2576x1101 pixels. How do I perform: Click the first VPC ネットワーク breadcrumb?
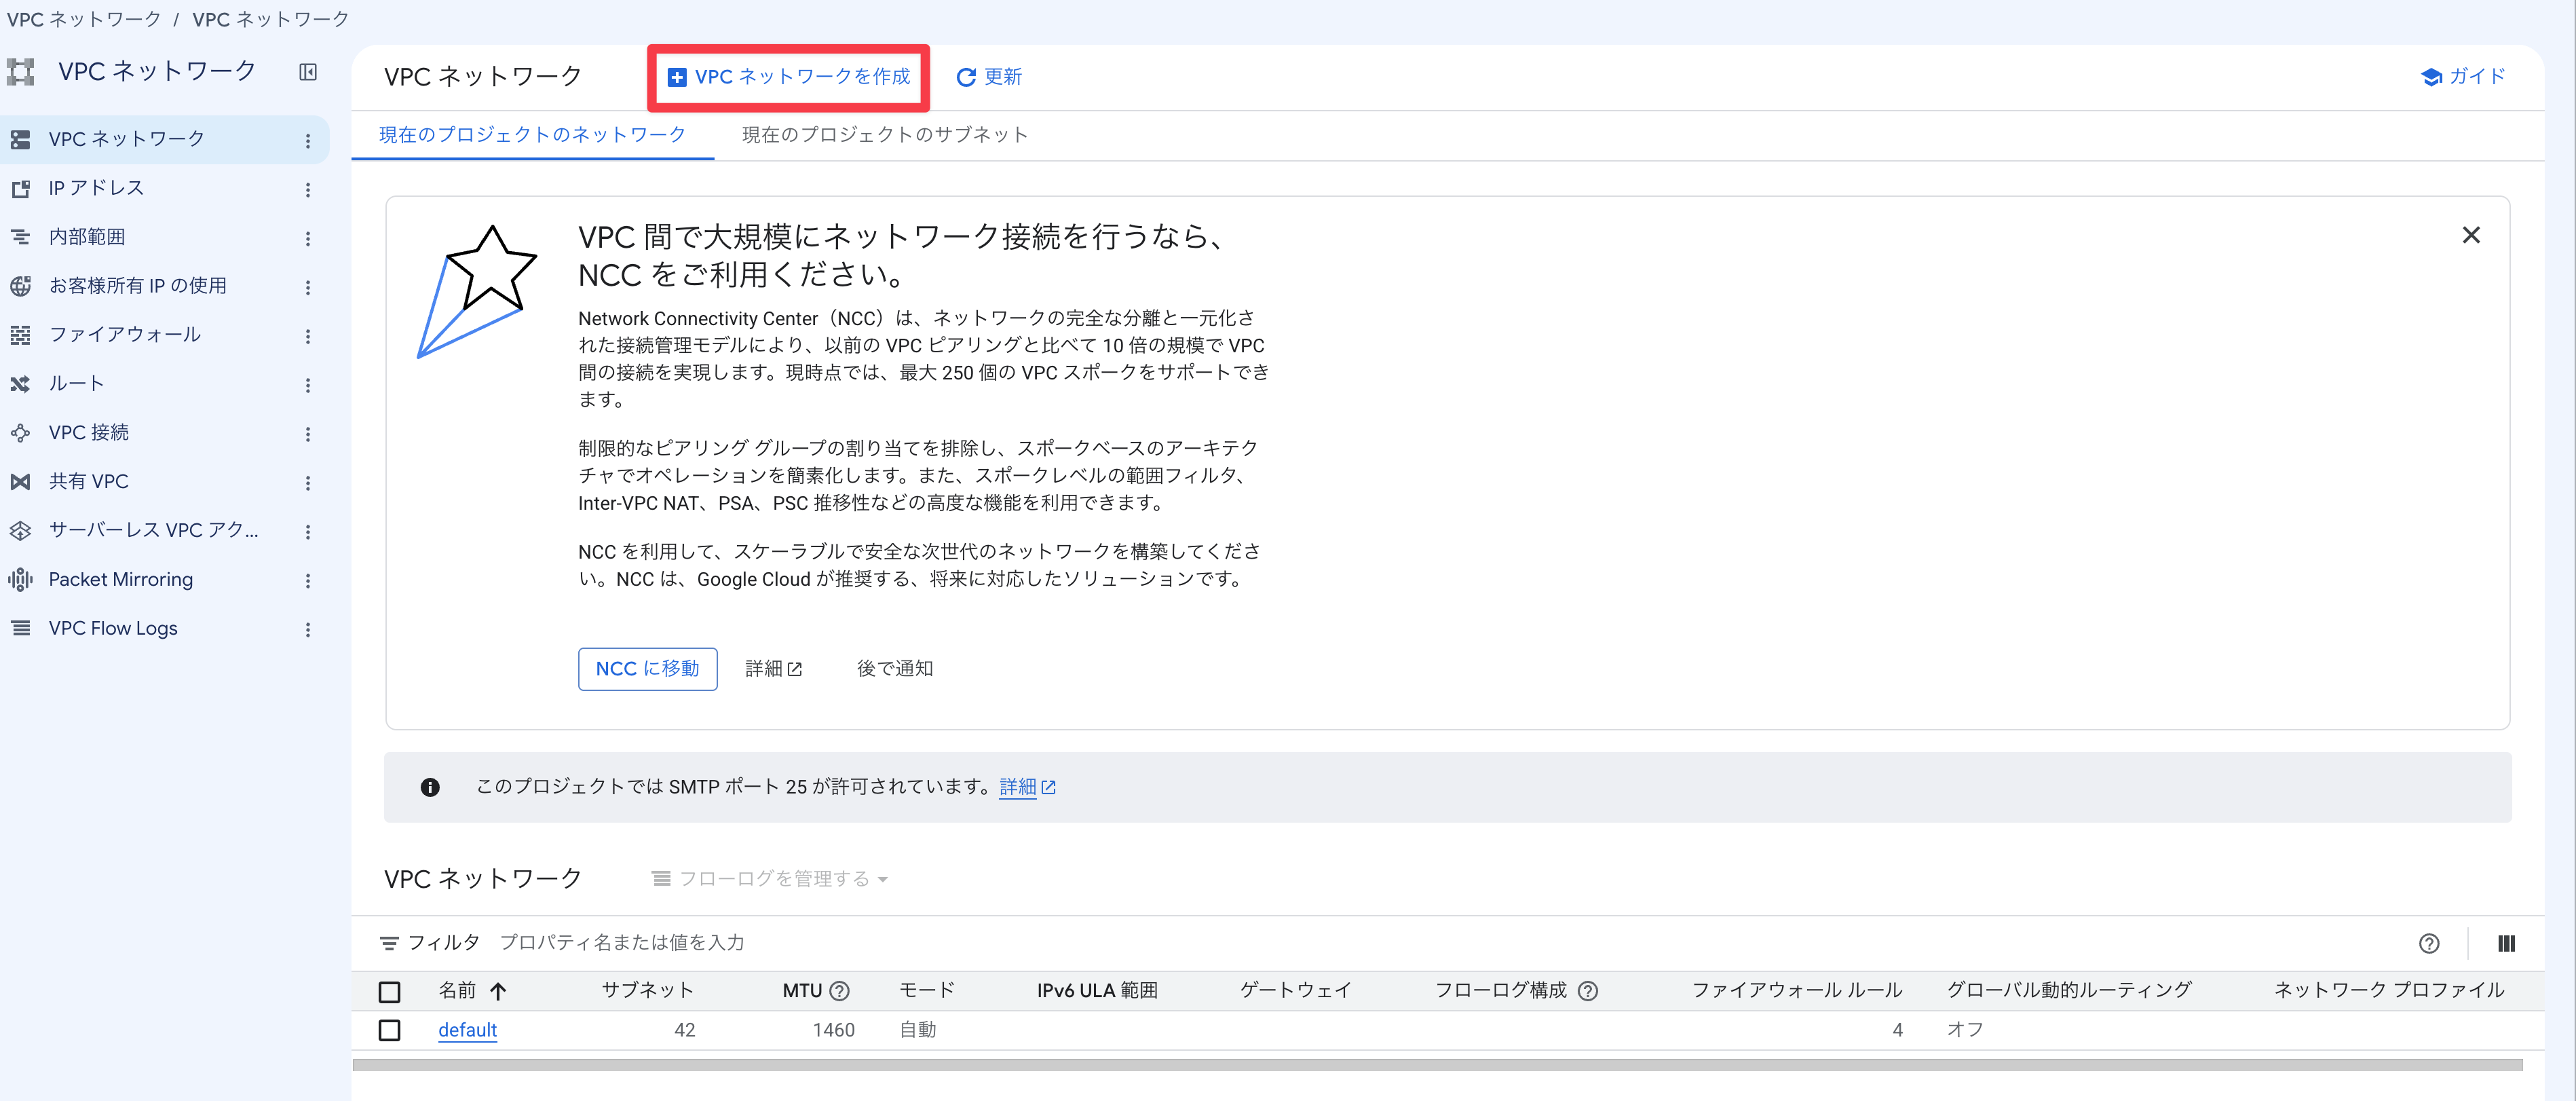84,19
